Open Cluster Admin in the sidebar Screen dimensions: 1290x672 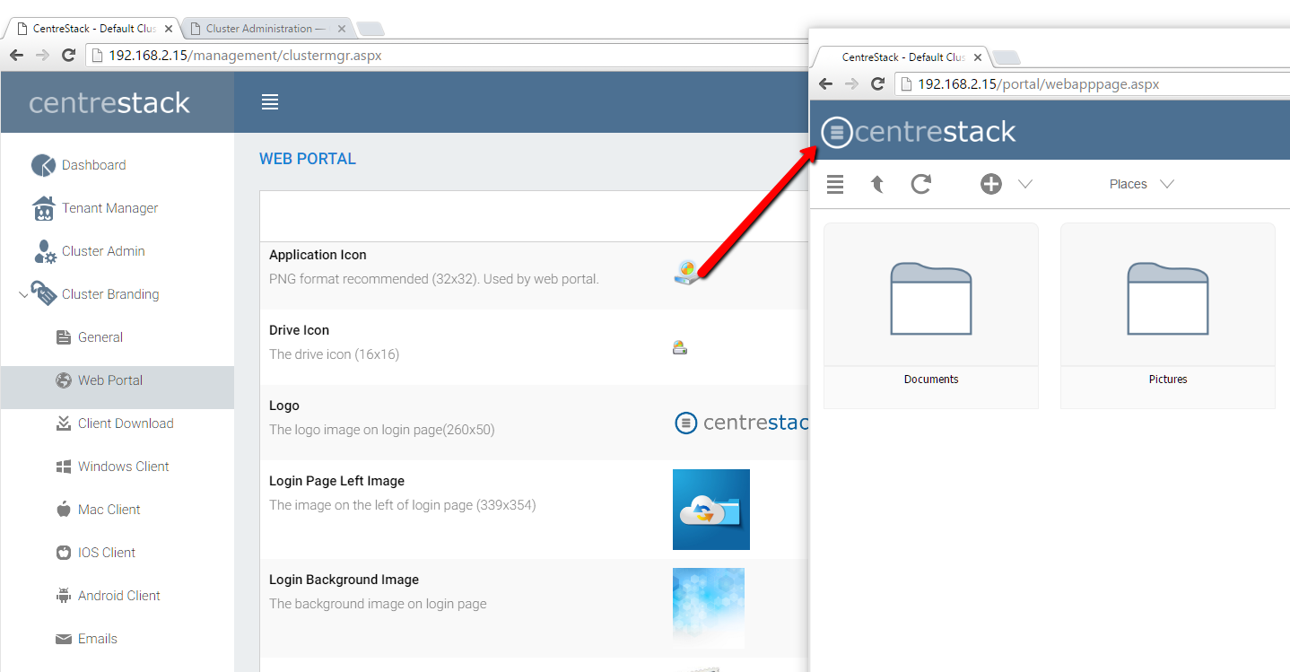pos(103,251)
